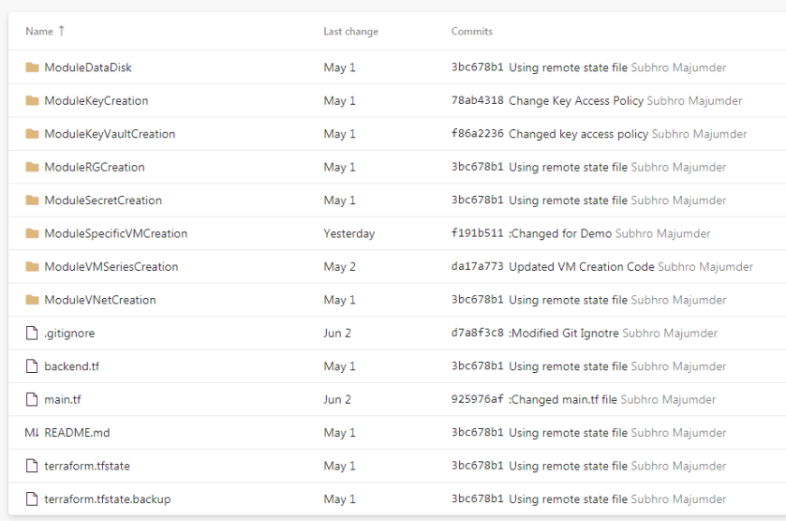Screen dimensions: 786x521
Task: Sort by the Name column header
Action: (39, 32)
